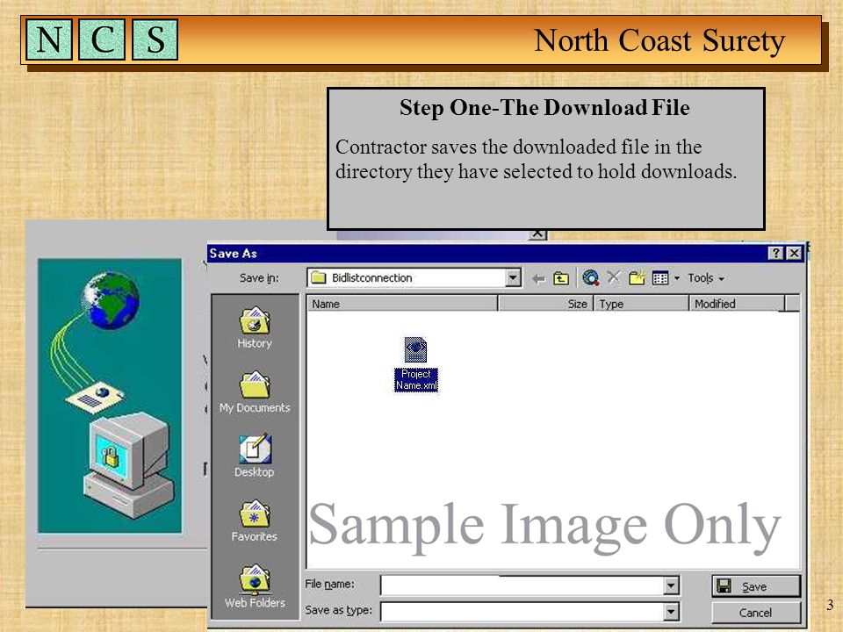Sort by the Modified column header

[x=736, y=304]
